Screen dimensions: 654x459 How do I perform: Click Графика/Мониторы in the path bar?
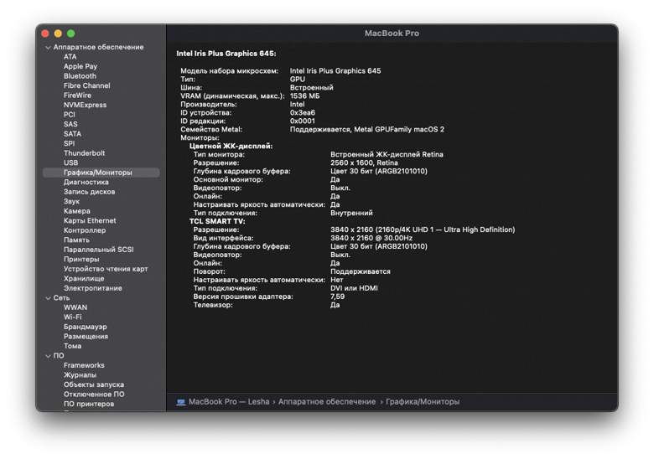pyautogui.click(x=423, y=402)
